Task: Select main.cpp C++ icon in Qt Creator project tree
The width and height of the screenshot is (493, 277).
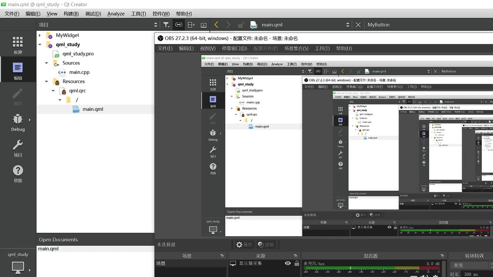Action: (62, 72)
